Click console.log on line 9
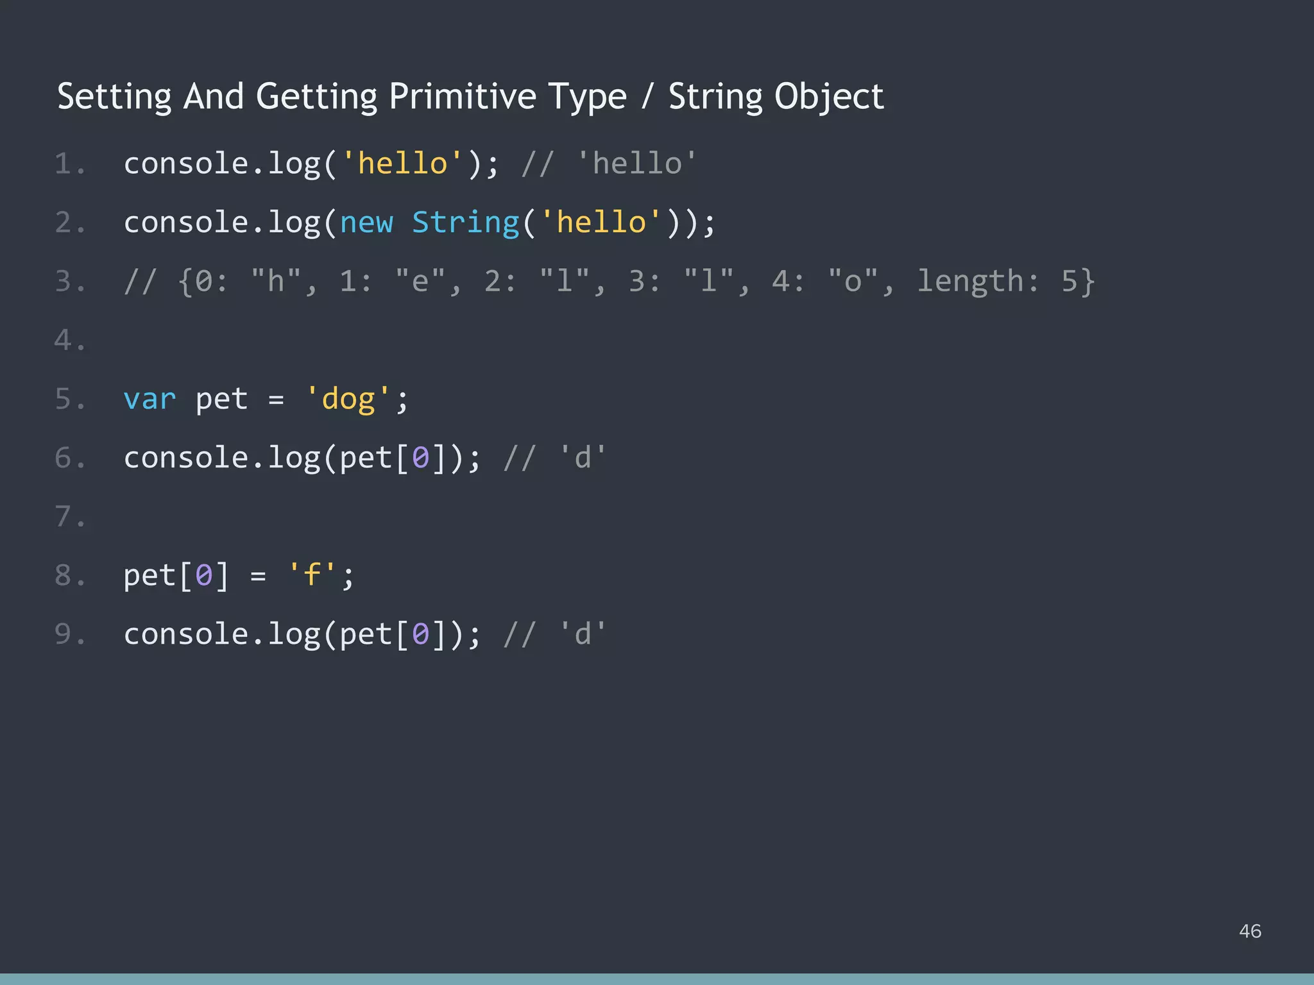Image resolution: width=1314 pixels, height=985 pixels. (225, 634)
